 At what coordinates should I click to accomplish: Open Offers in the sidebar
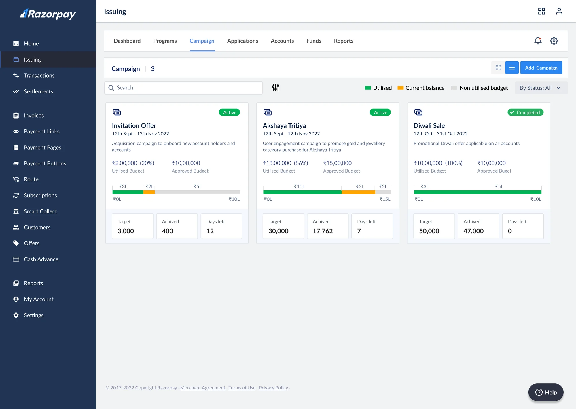click(x=48, y=243)
